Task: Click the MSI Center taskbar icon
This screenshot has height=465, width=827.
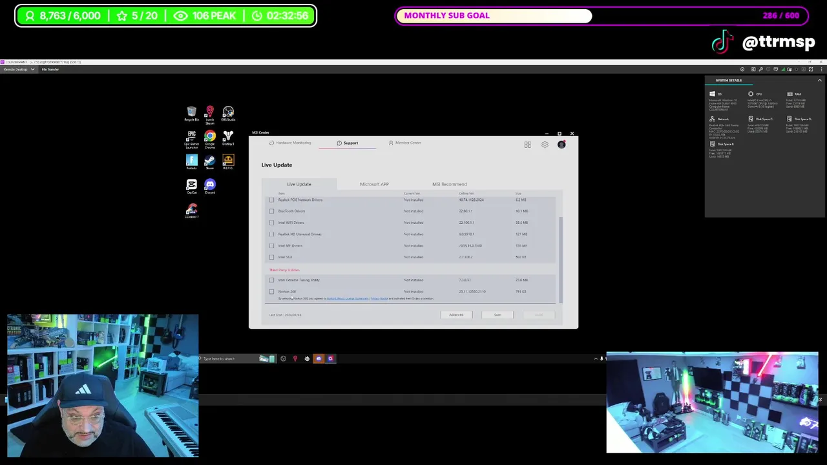Action: click(330, 358)
